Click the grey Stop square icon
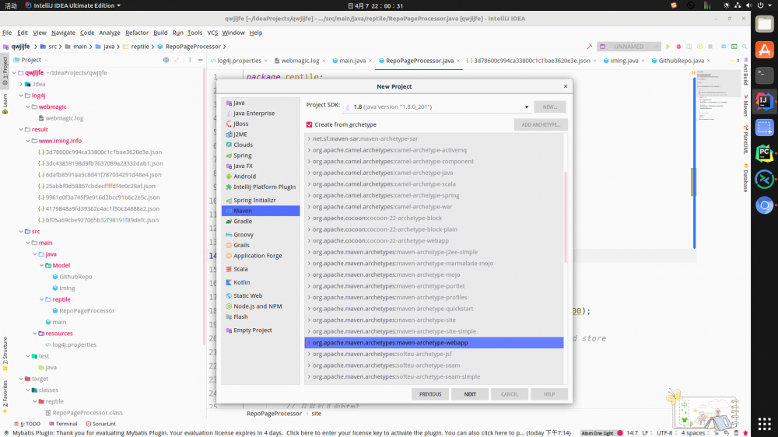 (x=710, y=47)
